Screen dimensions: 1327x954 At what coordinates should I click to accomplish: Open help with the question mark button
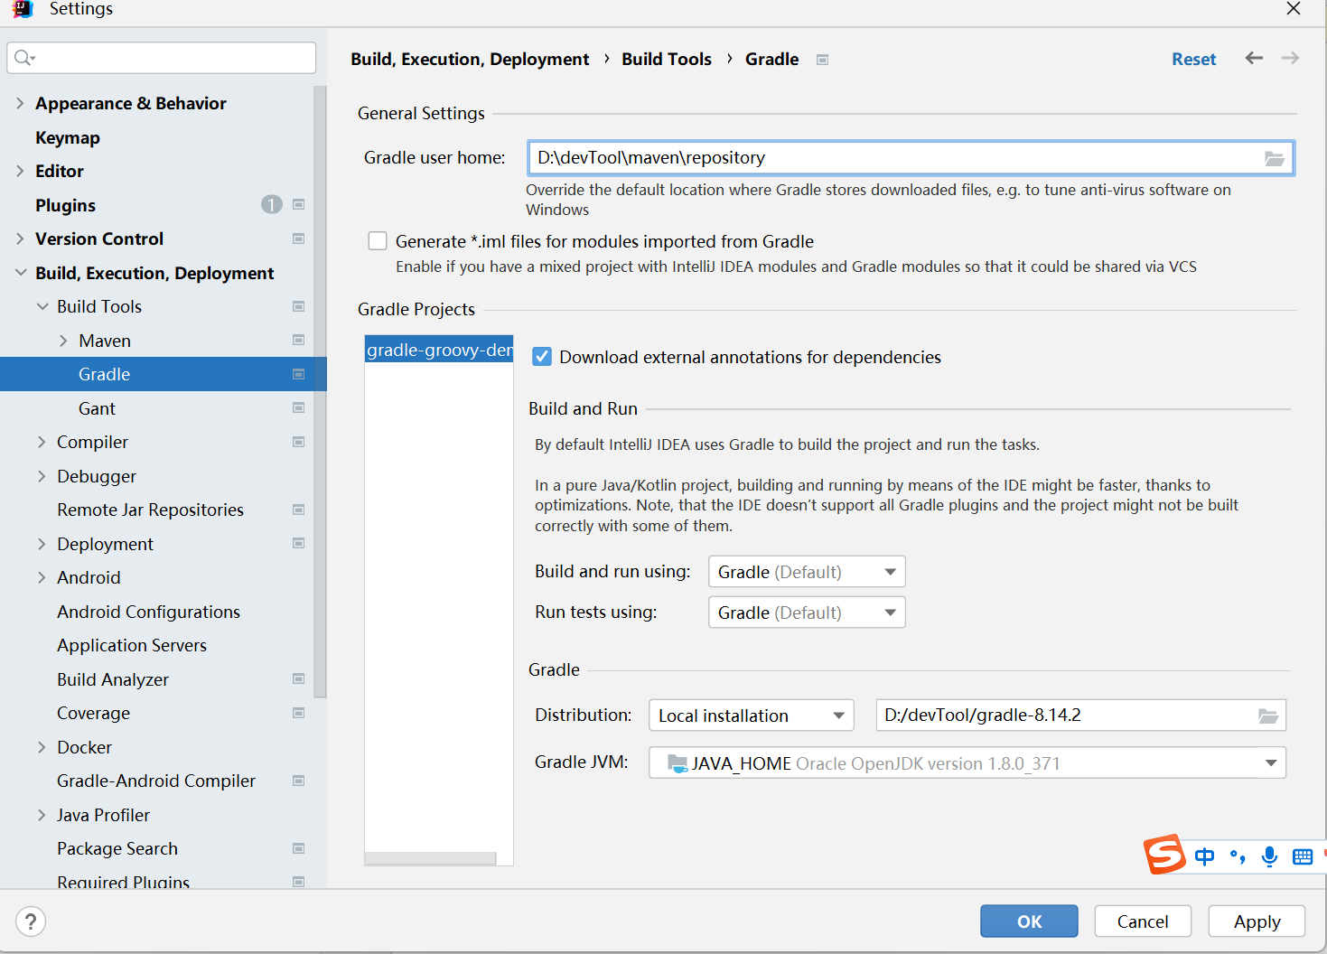point(31,921)
